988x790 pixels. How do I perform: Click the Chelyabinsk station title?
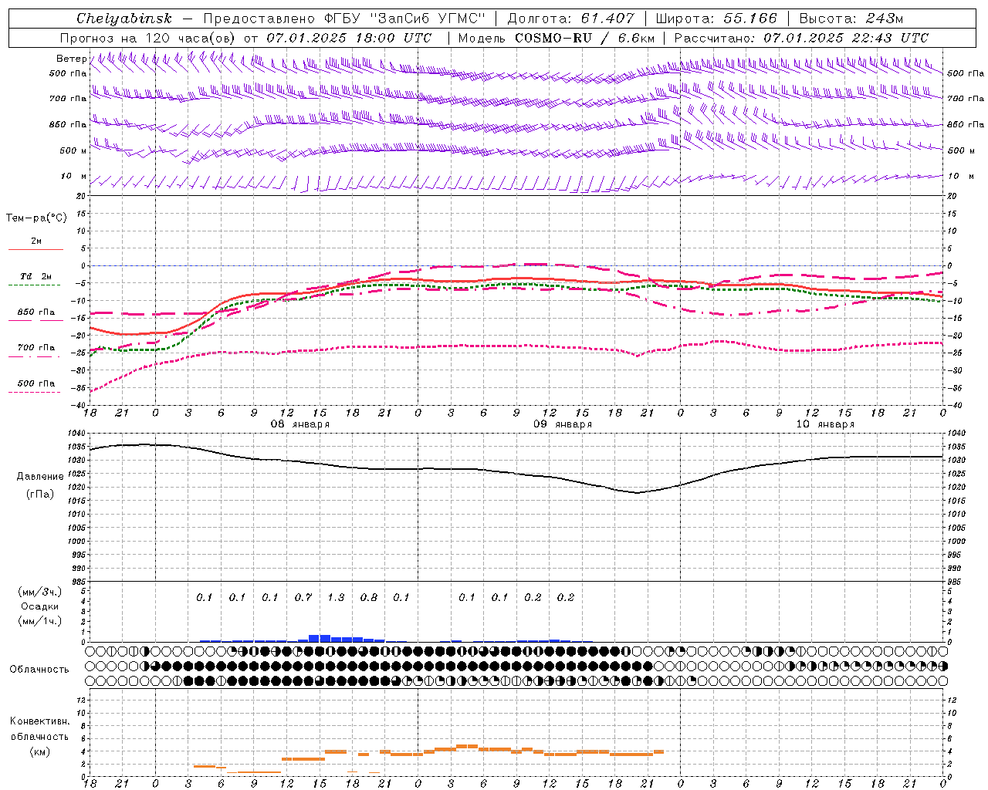click(123, 19)
